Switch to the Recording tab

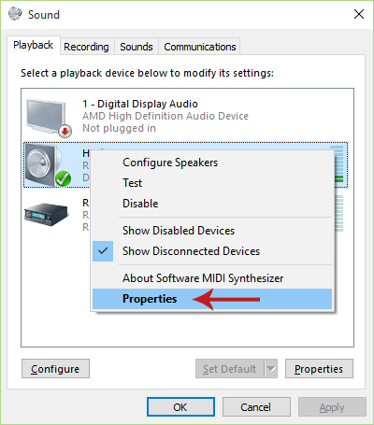86,47
